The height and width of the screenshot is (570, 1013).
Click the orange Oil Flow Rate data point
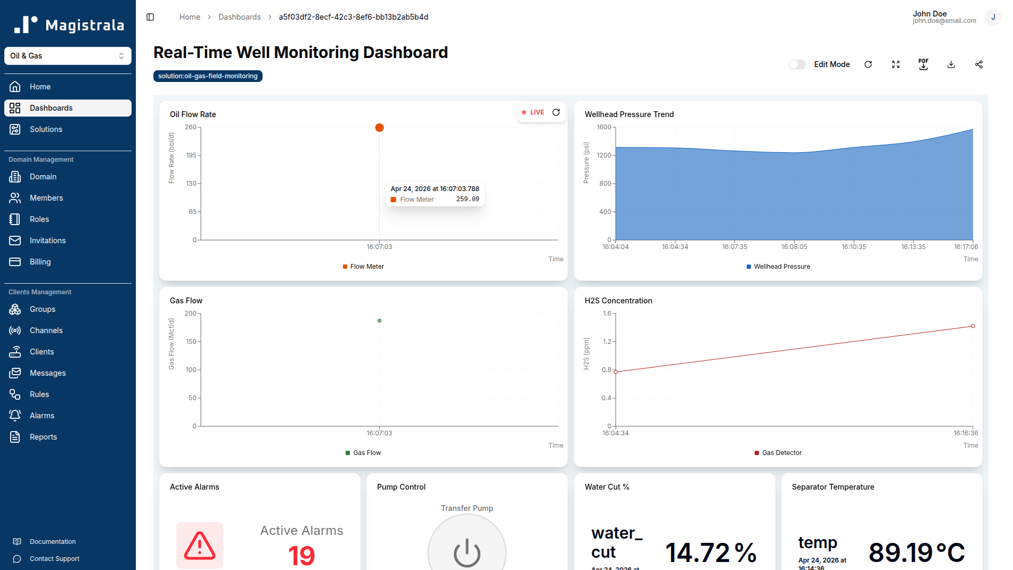click(379, 128)
